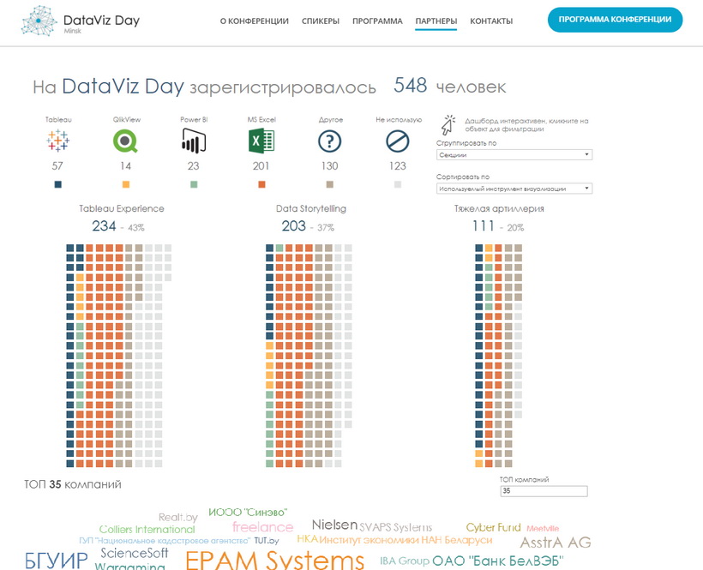
Task: Open the Сгруппировать по dropdown
Action: point(514,154)
